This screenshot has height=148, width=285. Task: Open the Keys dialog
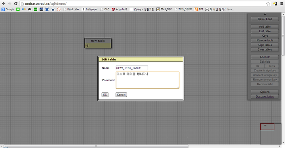(265, 36)
